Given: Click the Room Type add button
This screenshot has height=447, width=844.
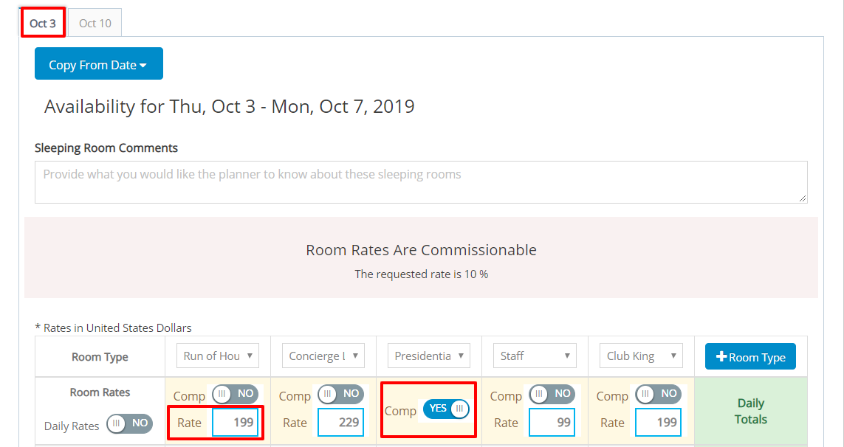Looking at the screenshot, I should point(750,356).
